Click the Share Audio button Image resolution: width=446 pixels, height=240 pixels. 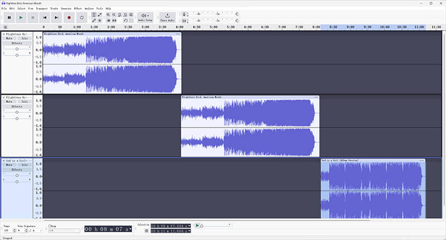[x=167, y=18]
